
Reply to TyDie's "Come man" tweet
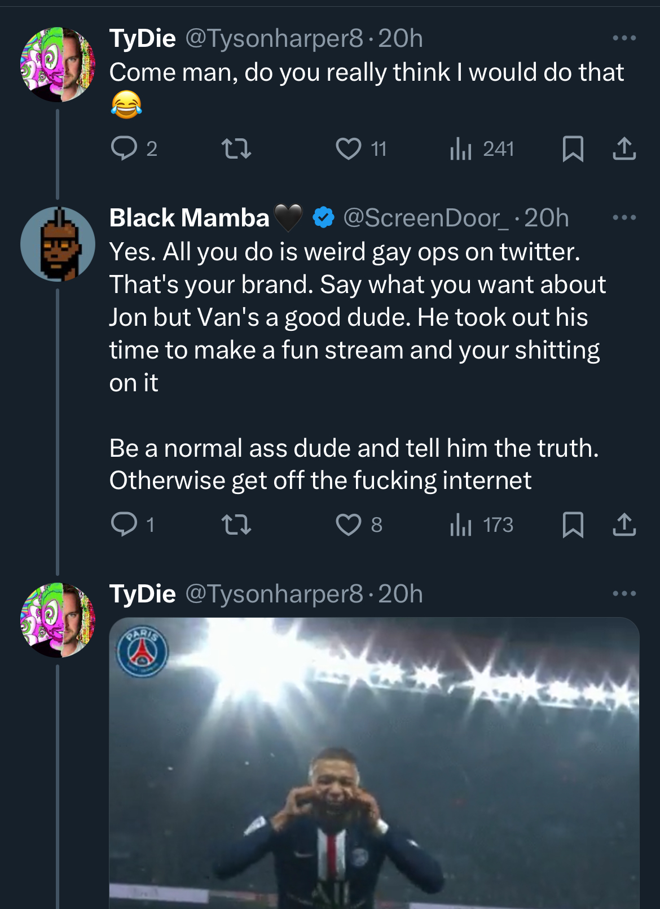tap(124, 148)
